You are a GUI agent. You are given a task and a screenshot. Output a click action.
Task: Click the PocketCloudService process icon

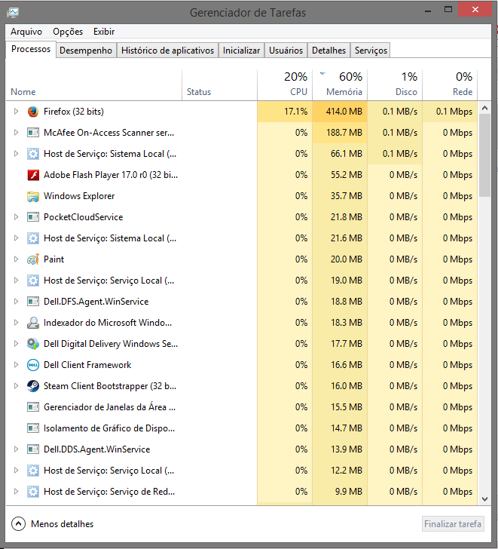(x=33, y=217)
